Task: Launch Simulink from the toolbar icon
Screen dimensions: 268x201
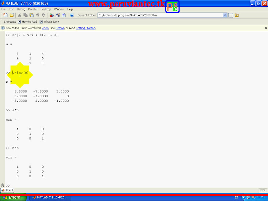Action: pyautogui.click(x=52, y=15)
